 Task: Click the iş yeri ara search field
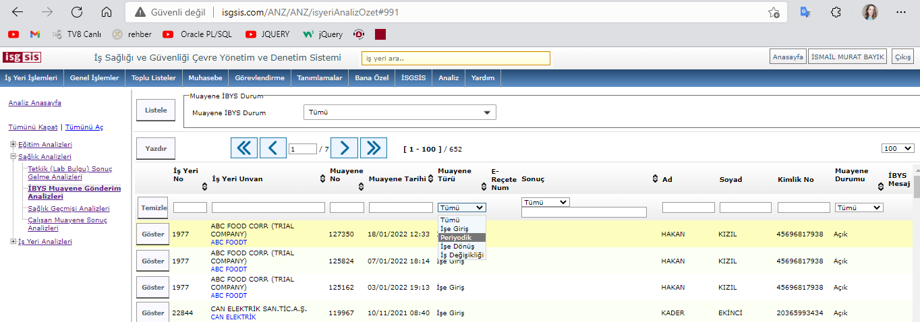[x=455, y=59]
